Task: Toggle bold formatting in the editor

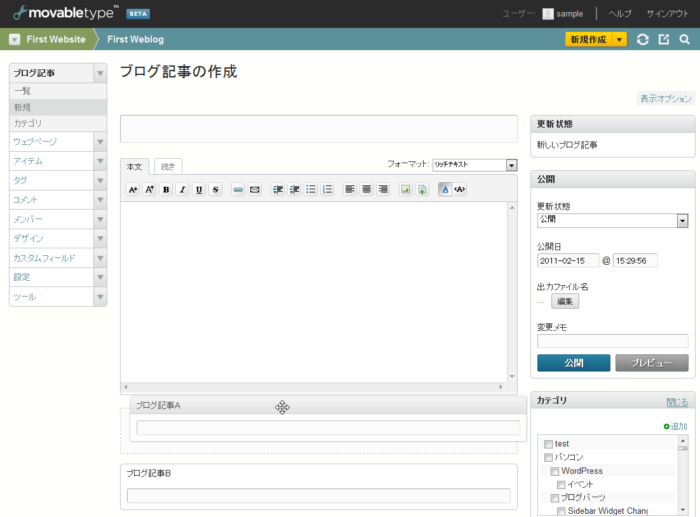Action: [x=166, y=189]
